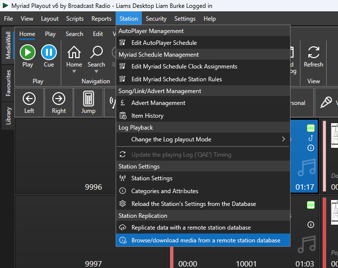Expand the Search dropdown arrow
This screenshot has width=338, height=268.
96,71
